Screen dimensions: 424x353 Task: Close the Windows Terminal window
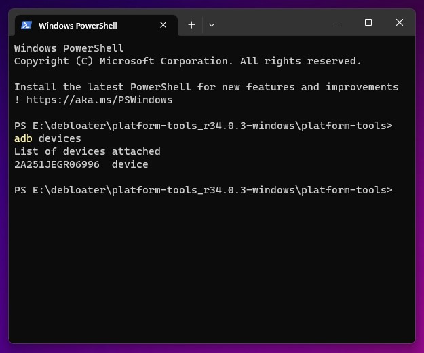pos(400,23)
